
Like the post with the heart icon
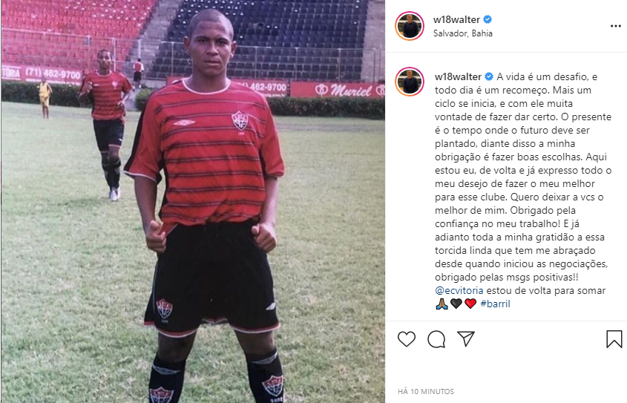(407, 339)
